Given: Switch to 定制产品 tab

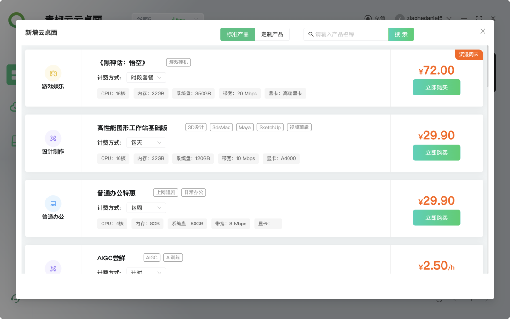Looking at the screenshot, I should click(x=272, y=34).
